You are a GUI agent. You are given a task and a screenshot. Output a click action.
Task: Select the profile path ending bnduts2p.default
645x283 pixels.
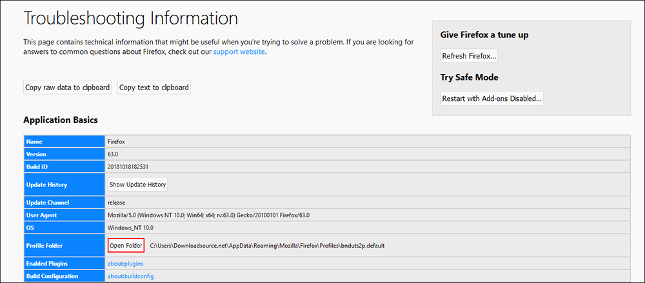tap(267, 246)
